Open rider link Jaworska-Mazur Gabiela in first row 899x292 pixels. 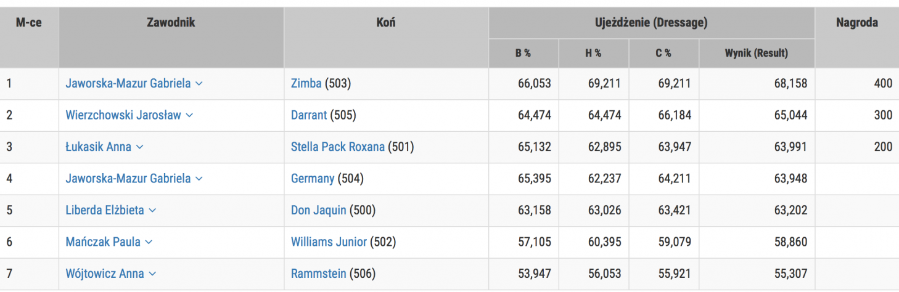[x=128, y=83]
